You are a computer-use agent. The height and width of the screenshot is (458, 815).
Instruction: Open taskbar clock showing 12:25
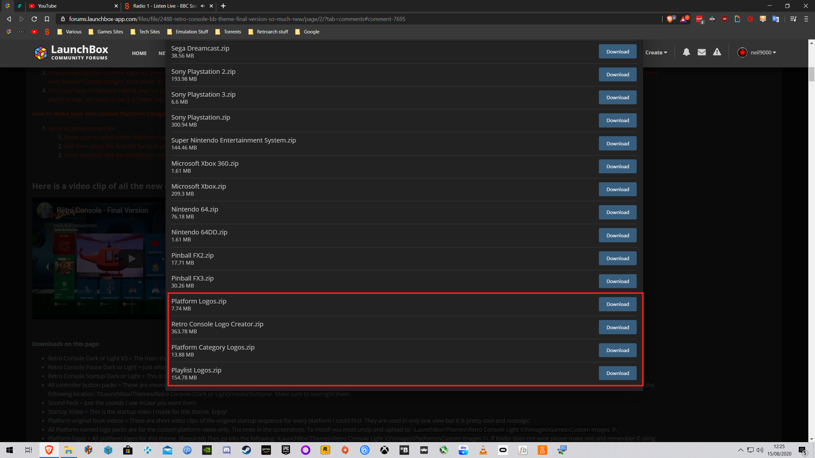779,450
